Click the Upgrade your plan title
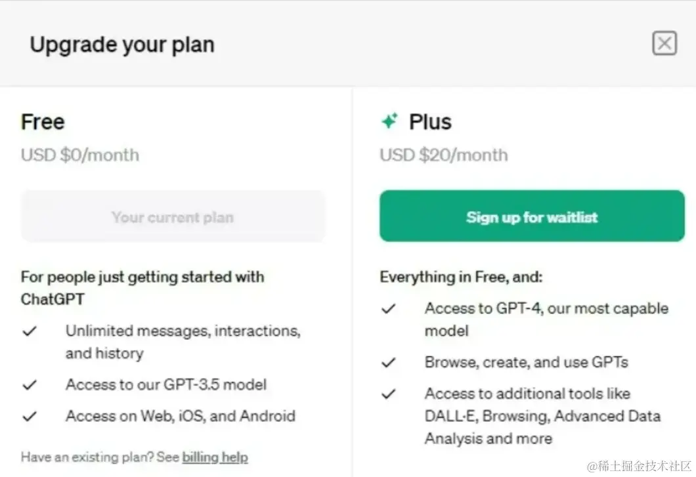The width and height of the screenshot is (696, 477). (122, 45)
